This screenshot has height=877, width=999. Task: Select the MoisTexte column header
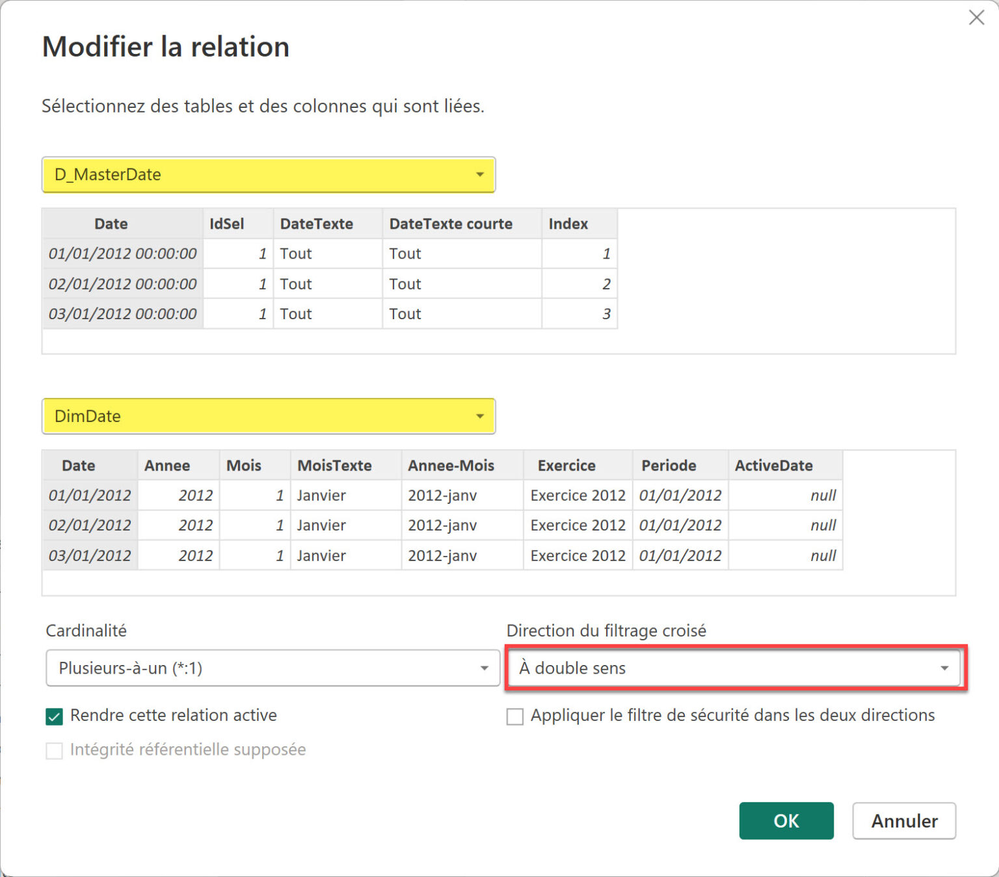pos(334,465)
